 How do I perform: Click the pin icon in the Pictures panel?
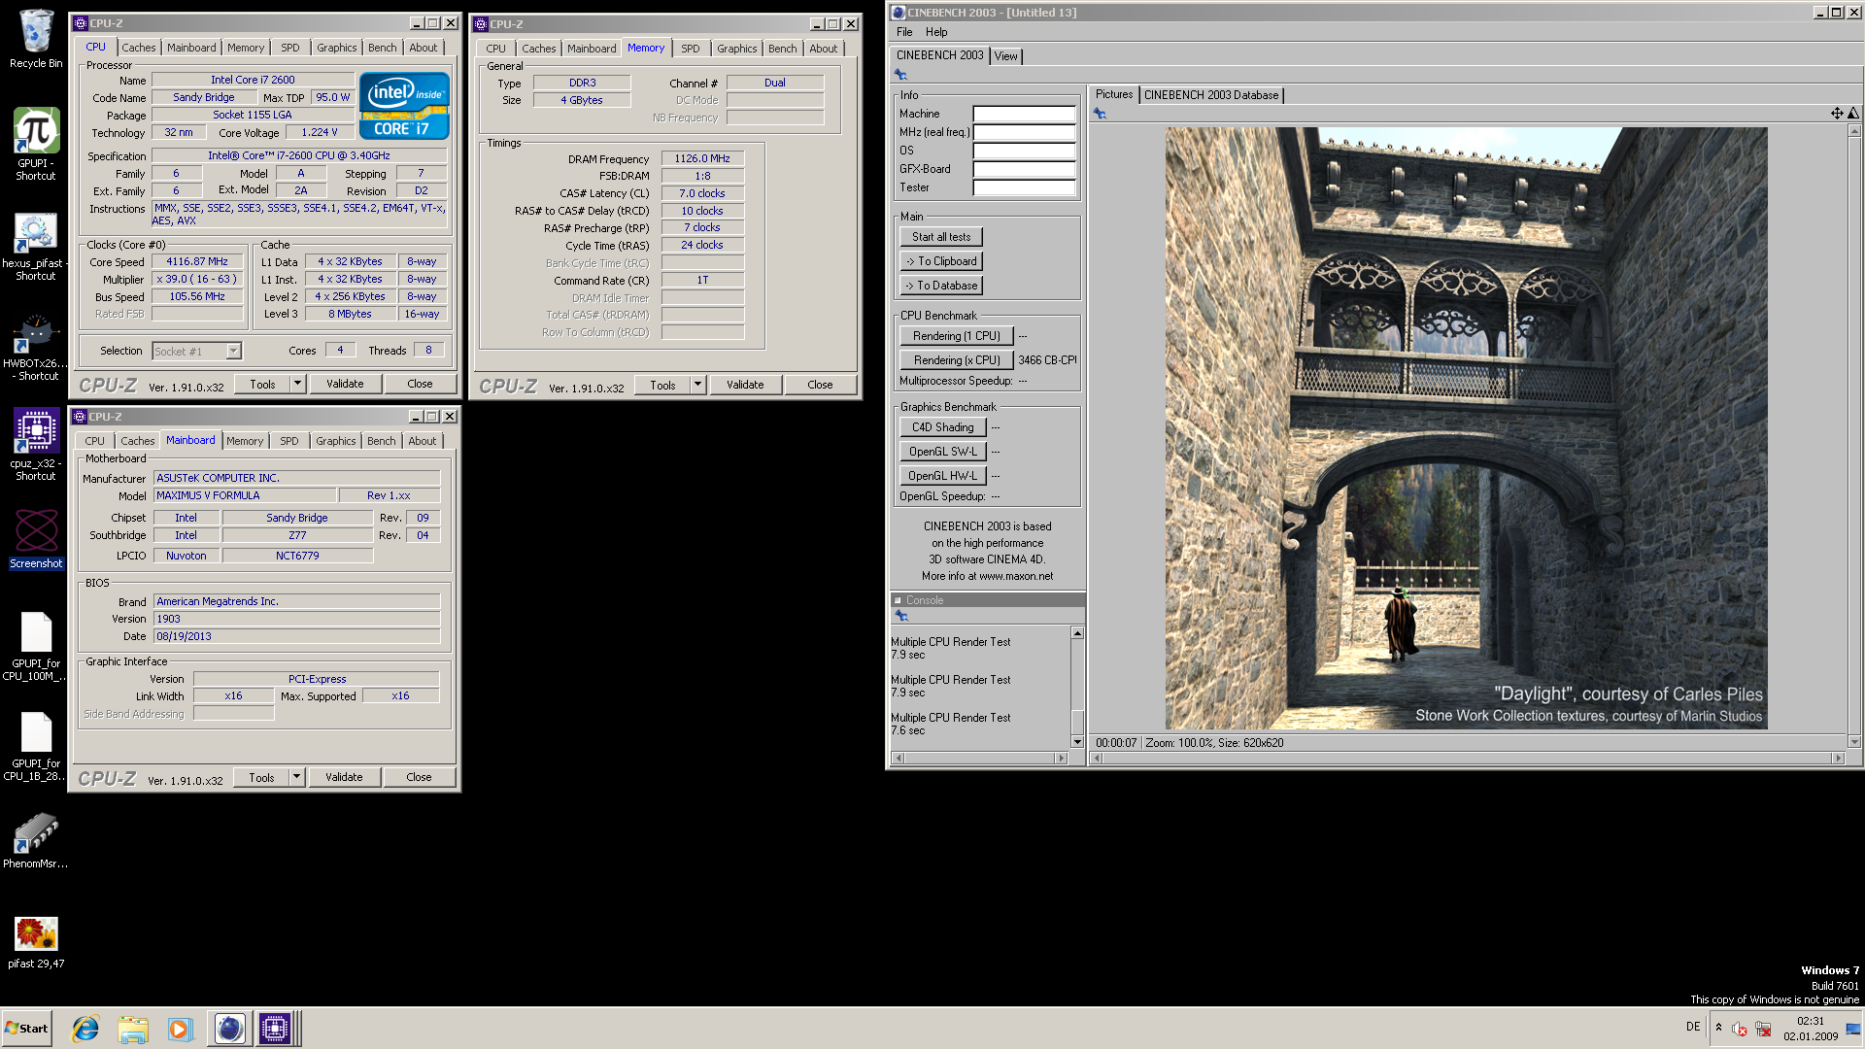pyautogui.click(x=1100, y=114)
